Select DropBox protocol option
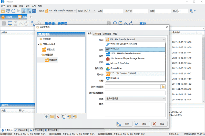The height and width of the screenshot is (136, 205). pos(135,78)
